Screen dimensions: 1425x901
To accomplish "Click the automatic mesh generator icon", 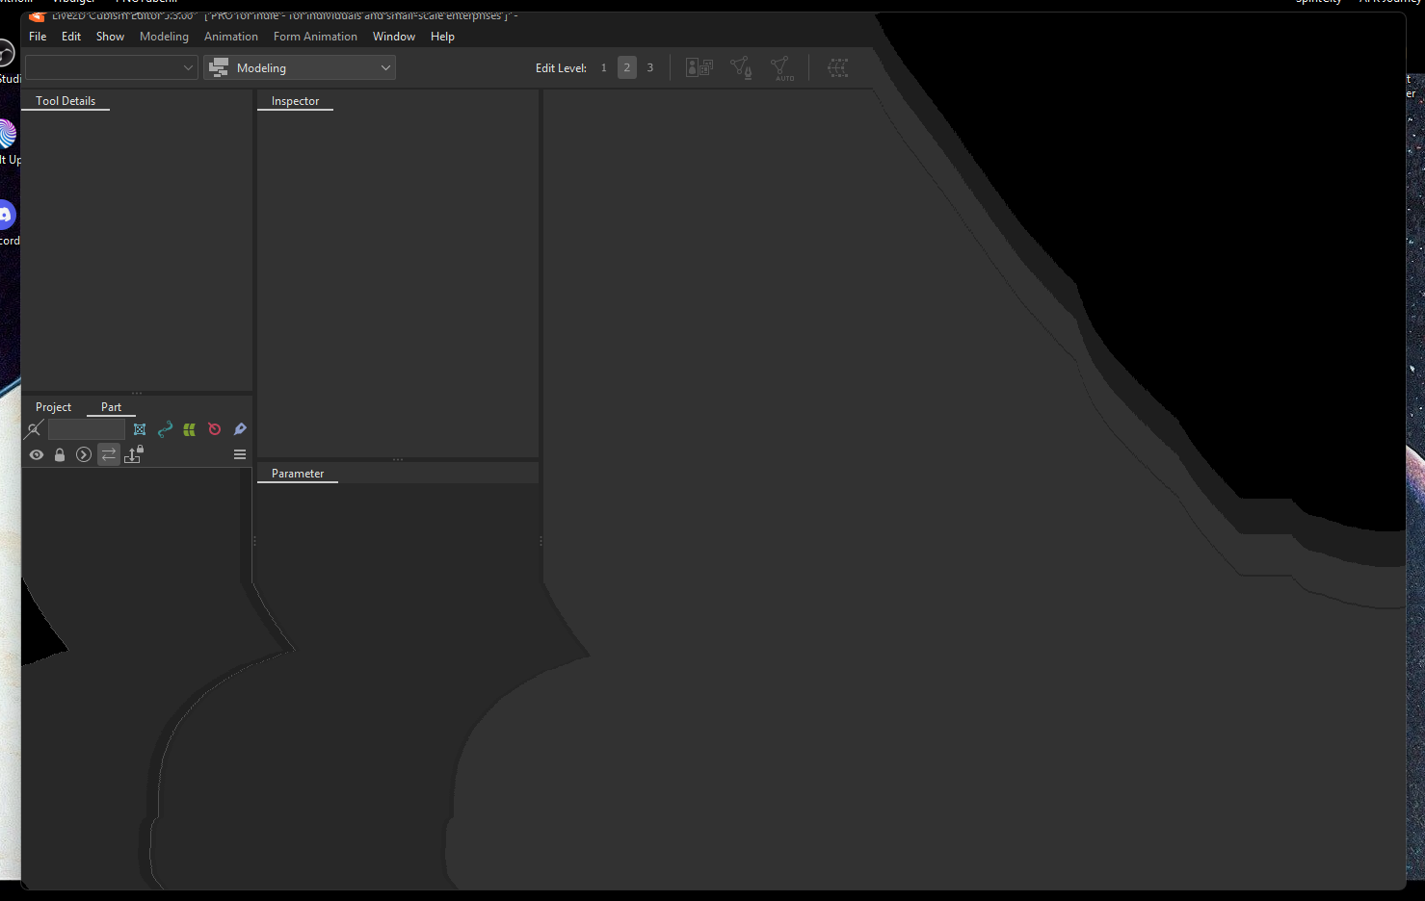I will coord(782,67).
